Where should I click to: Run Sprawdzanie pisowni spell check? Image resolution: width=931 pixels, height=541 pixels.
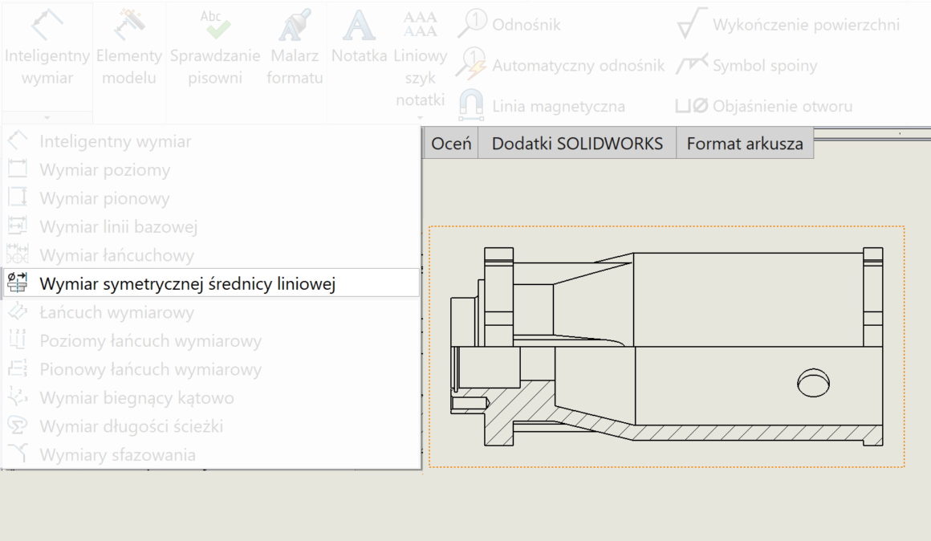tap(213, 44)
